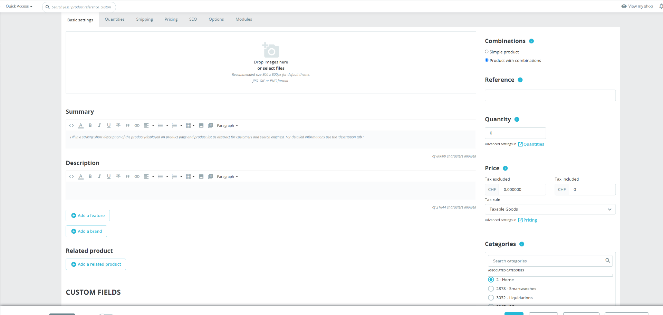Click View my shop link
Image resolution: width=663 pixels, height=315 pixels.
637,6
